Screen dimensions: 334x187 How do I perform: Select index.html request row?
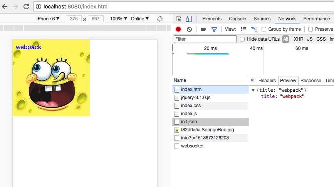[210, 89]
